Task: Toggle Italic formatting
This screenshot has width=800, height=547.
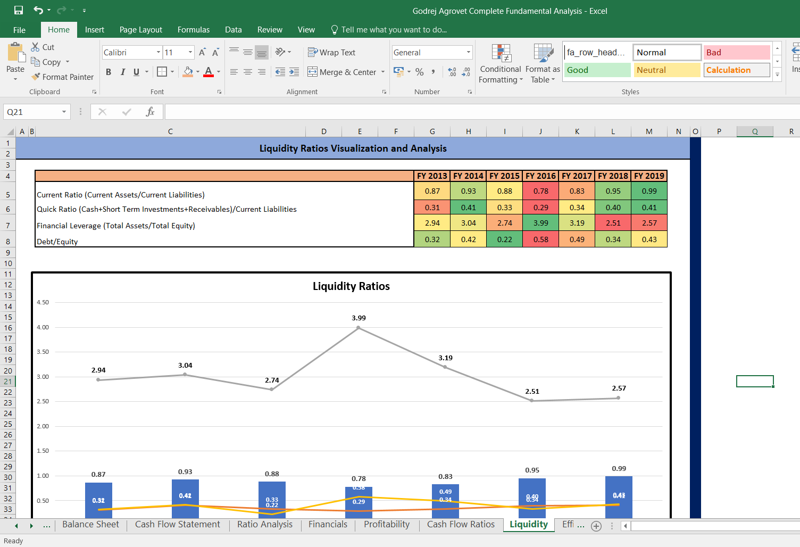Action: [x=123, y=72]
